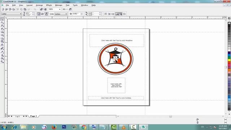Open the Layout menu

[29, 5]
